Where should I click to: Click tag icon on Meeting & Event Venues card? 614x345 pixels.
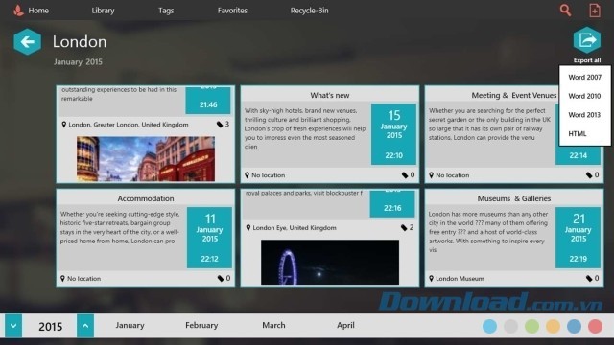[589, 175]
